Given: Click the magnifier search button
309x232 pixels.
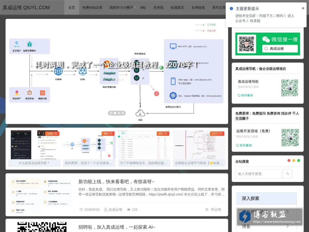Looking at the screenshot, I should pyautogui.click(x=288, y=174).
